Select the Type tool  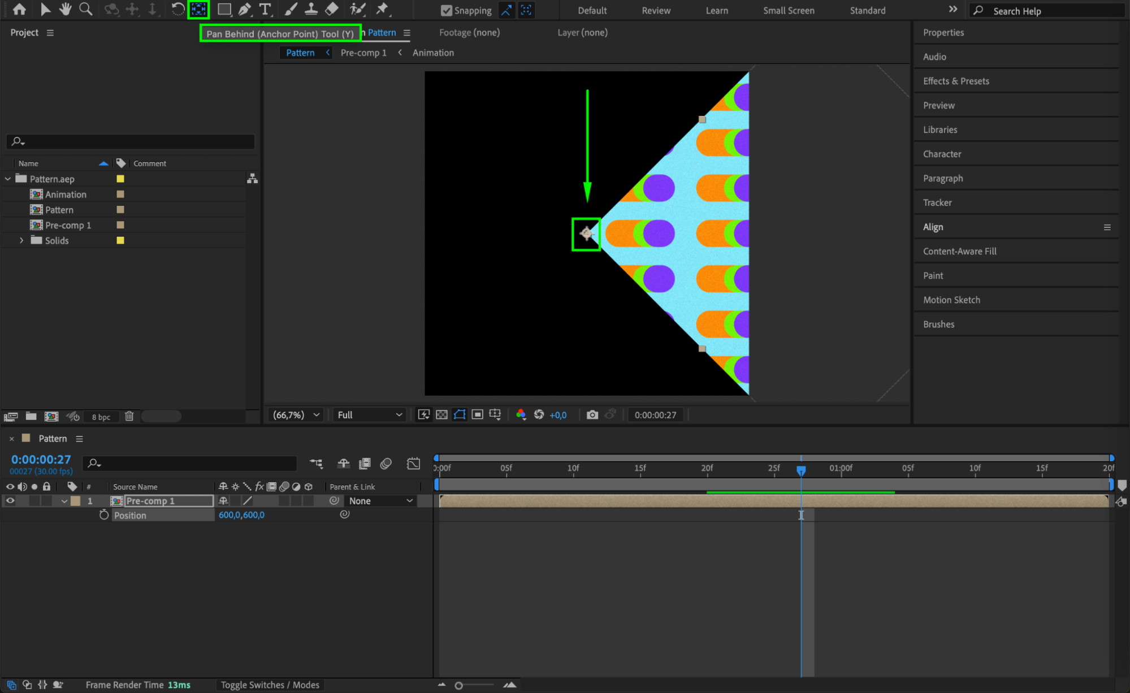point(265,9)
